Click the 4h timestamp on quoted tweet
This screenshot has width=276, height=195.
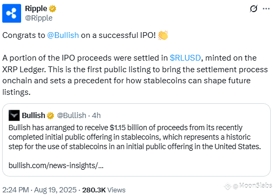point(96,115)
